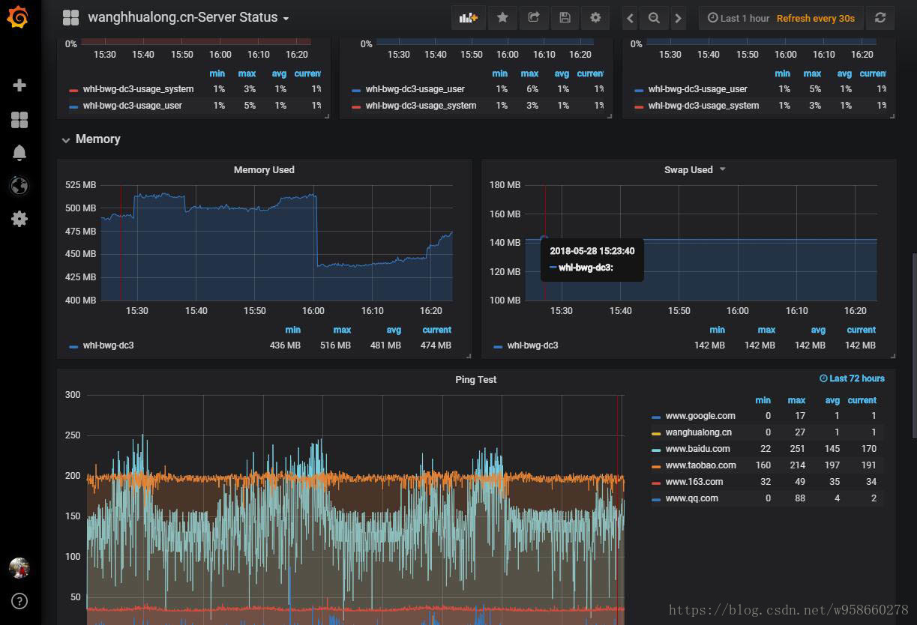This screenshot has height=625, width=917.
Task: Click the 251 max value for www.baidu.com
Action: [x=797, y=449]
